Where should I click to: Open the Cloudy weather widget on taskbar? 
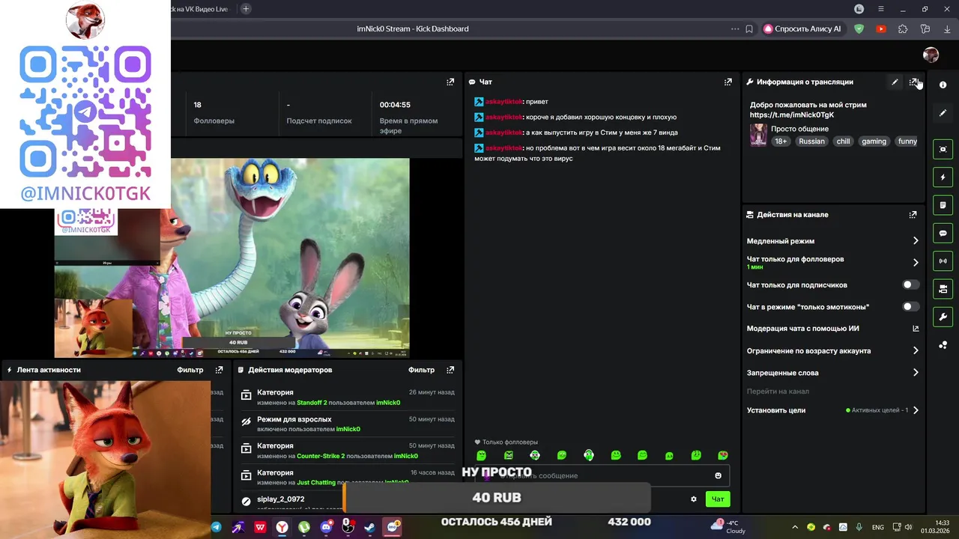click(730, 527)
